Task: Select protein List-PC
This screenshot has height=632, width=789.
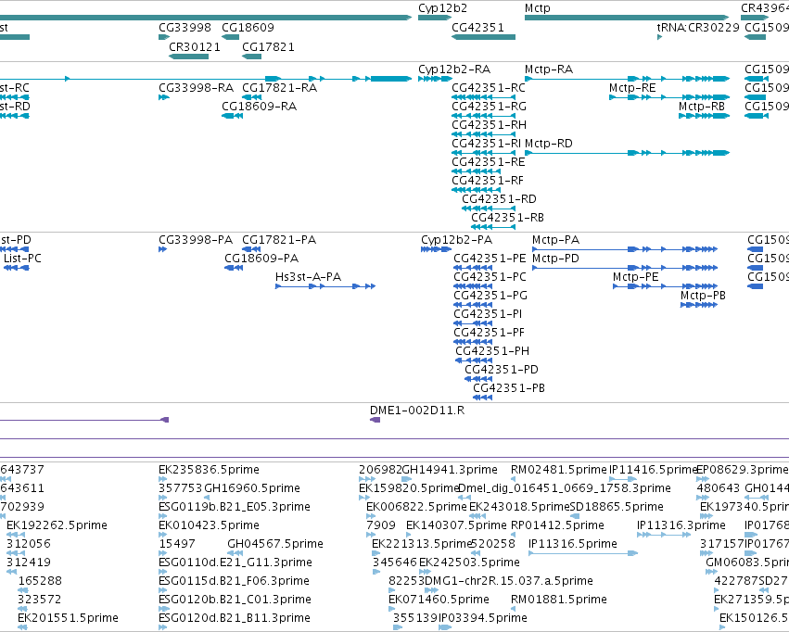Action: 16,268
